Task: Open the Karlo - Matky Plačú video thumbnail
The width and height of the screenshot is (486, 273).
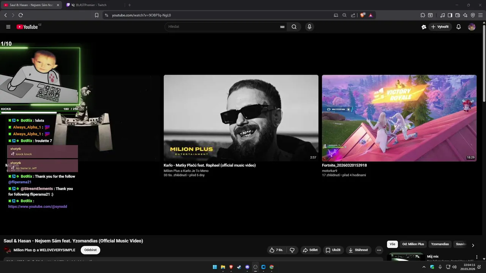Action: point(241,118)
